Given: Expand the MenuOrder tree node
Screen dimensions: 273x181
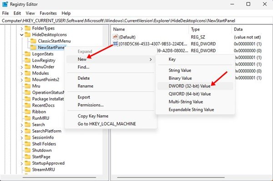Looking at the screenshot, I should pyautogui.click(x=21, y=67).
